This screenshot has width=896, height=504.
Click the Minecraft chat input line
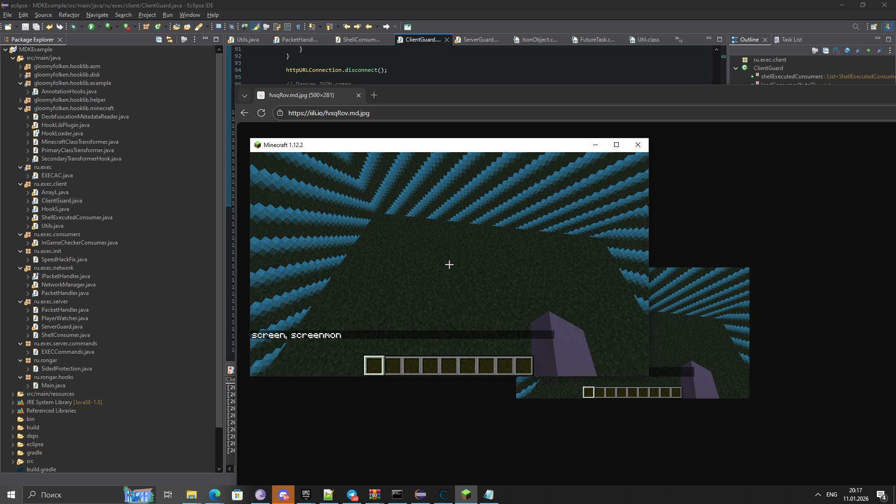[402, 335]
